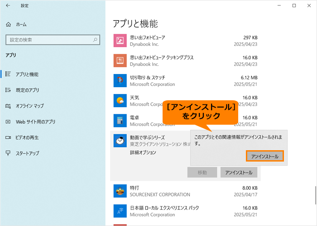Maximize the Settings window
The width and height of the screenshot is (317, 226).
pyautogui.click(x=294, y=5)
